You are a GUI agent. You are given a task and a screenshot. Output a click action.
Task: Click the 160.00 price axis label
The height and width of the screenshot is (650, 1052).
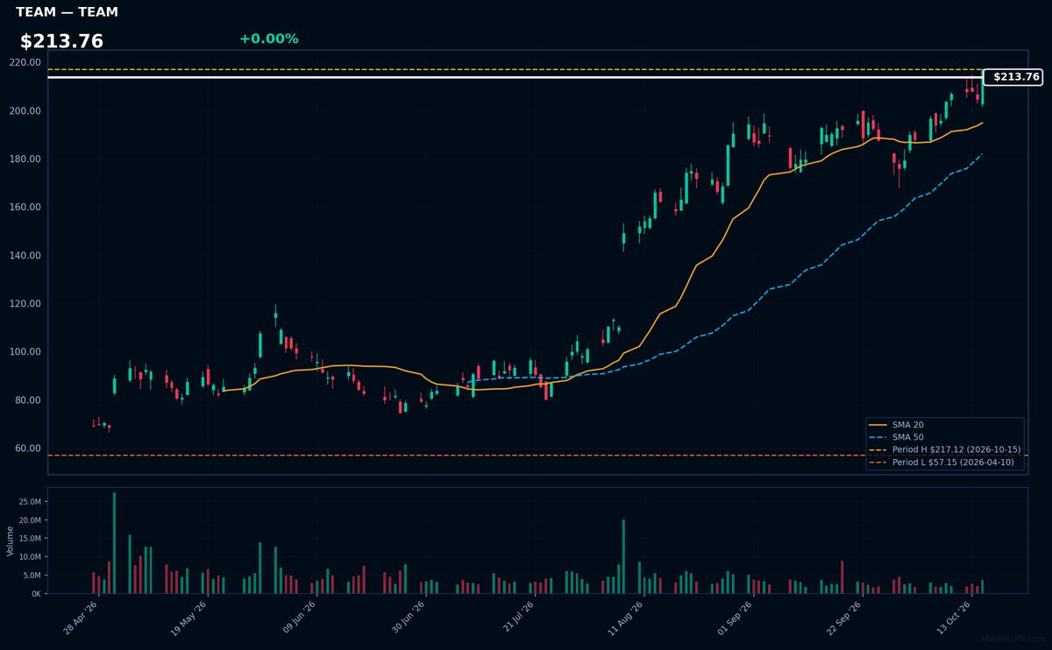[x=25, y=207]
